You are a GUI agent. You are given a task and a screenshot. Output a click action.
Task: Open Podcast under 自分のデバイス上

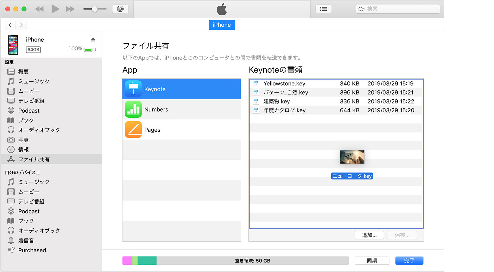coord(51,211)
